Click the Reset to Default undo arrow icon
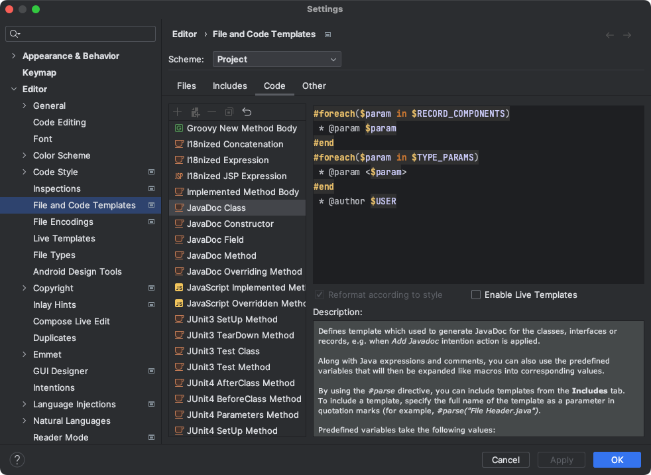Image resolution: width=651 pixels, height=475 pixels. click(247, 112)
